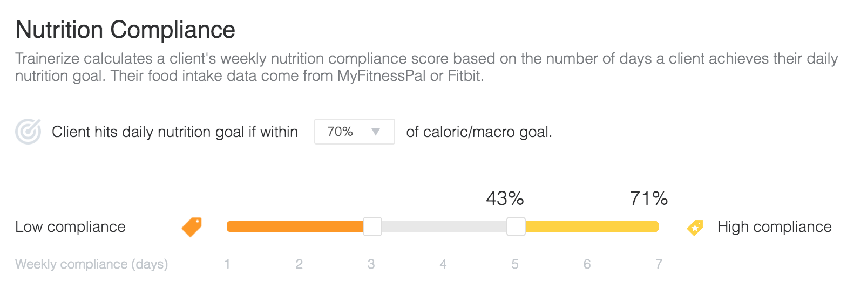The image size is (854, 302).
Task: Click the dropdown arrow next to 70%
Action: tap(376, 132)
